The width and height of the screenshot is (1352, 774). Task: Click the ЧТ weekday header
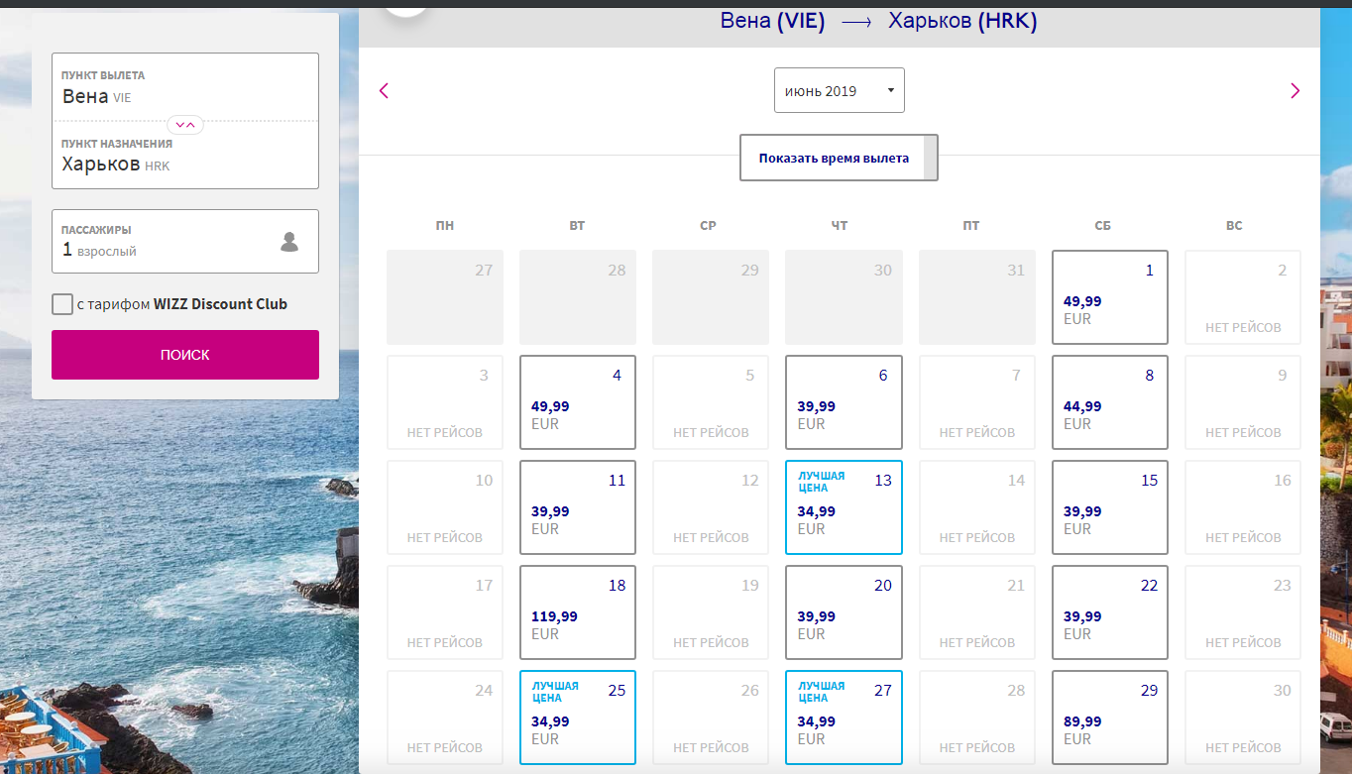[x=840, y=226]
